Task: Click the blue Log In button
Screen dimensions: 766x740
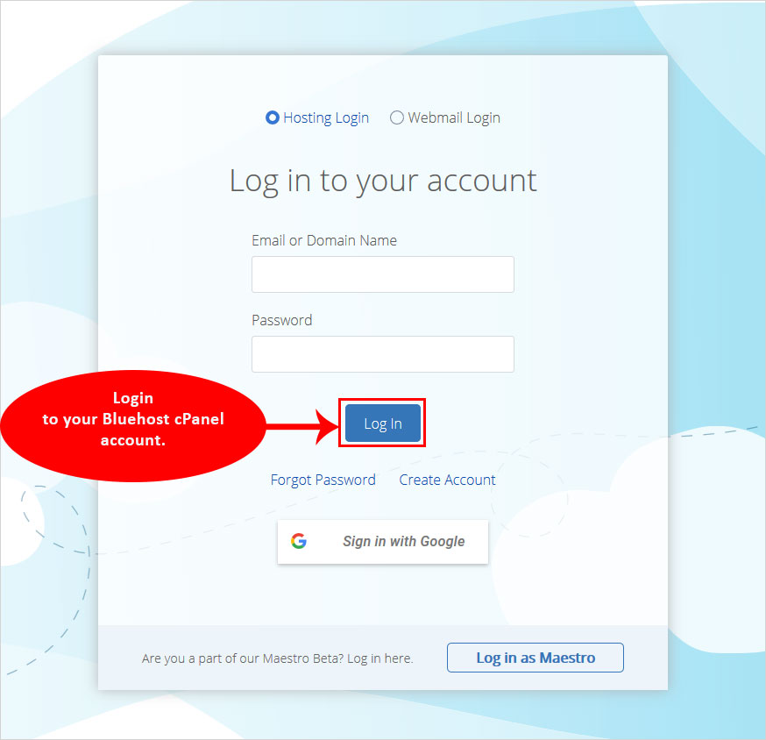Action: click(382, 423)
